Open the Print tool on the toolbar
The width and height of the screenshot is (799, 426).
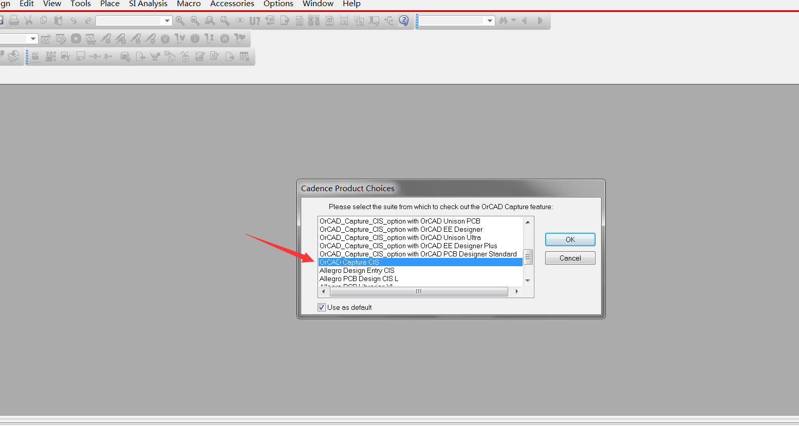pos(14,21)
